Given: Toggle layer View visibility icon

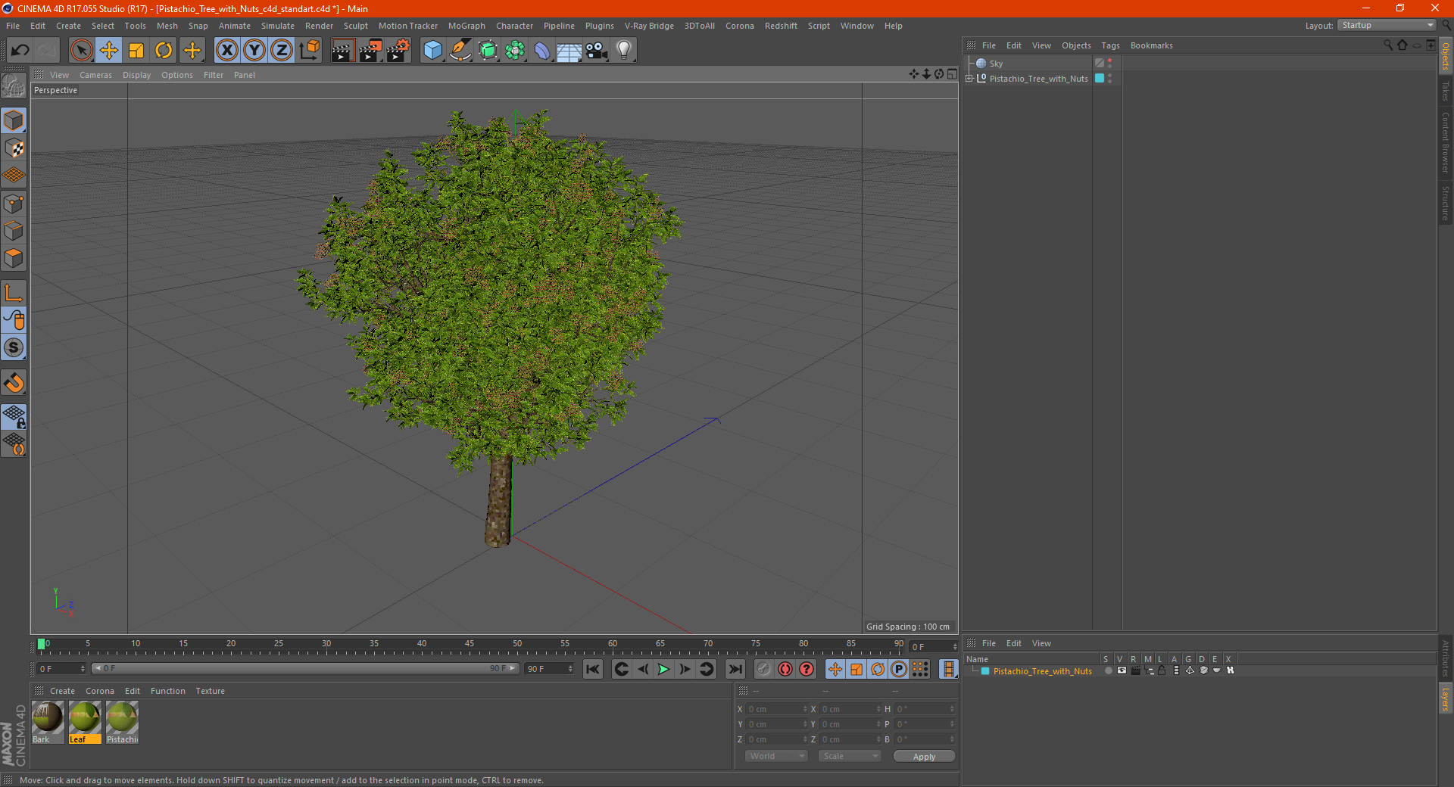Looking at the screenshot, I should click(x=1122, y=670).
